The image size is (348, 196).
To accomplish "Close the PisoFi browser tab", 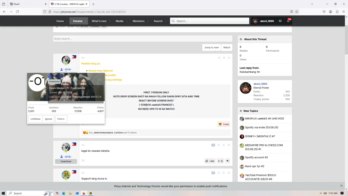I will [x=45, y=4].
